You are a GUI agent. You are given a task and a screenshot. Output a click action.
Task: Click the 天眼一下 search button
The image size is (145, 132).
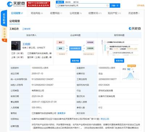115,5
